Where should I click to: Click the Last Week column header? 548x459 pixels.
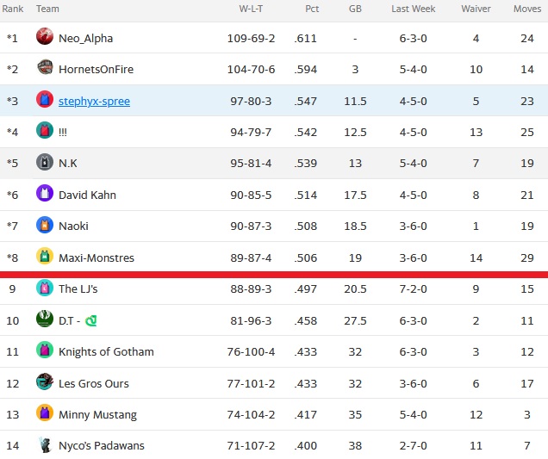pos(413,9)
